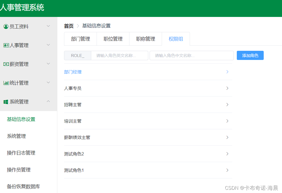The width and height of the screenshot is (282, 193).
Task: Select the 权限组 tab
Action: click(x=176, y=39)
